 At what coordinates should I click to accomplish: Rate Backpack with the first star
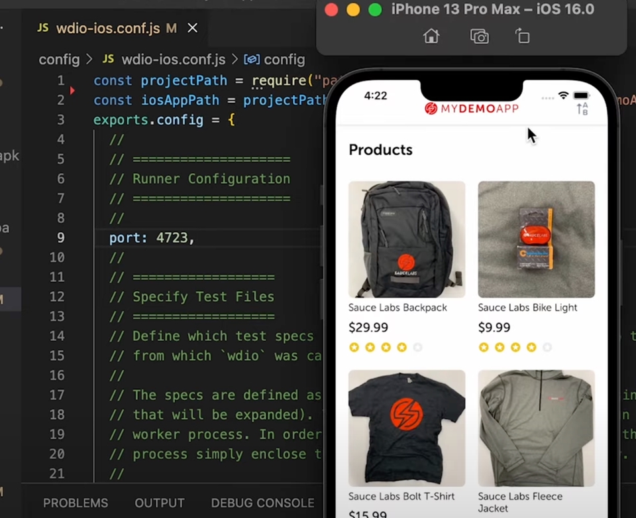point(354,347)
